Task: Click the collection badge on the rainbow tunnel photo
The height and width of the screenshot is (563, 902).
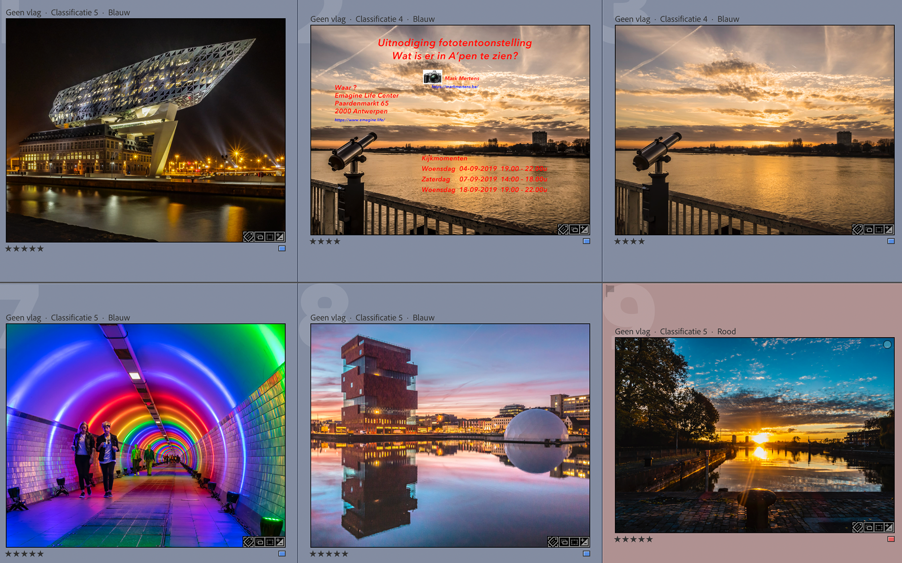Action: pos(259,542)
